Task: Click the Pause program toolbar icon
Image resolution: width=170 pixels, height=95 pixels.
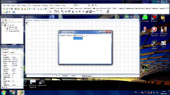Action: (34, 9)
